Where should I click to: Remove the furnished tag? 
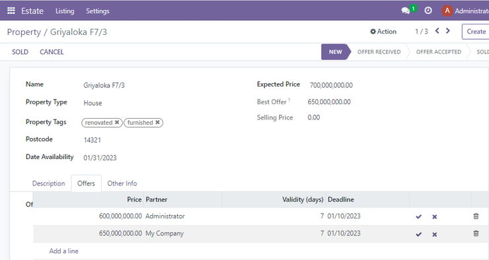click(157, 122)
